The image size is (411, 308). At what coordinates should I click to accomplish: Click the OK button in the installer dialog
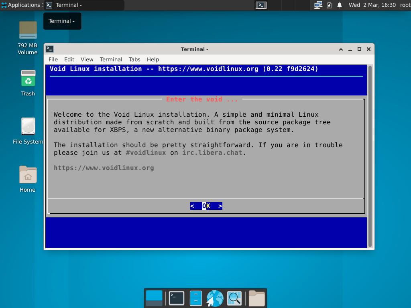click(x=206, y=206)
